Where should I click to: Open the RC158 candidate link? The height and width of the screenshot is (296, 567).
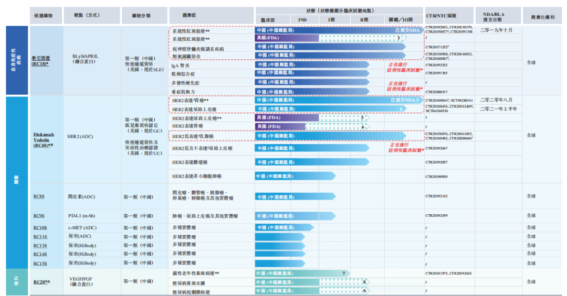(x=40, y=264)
